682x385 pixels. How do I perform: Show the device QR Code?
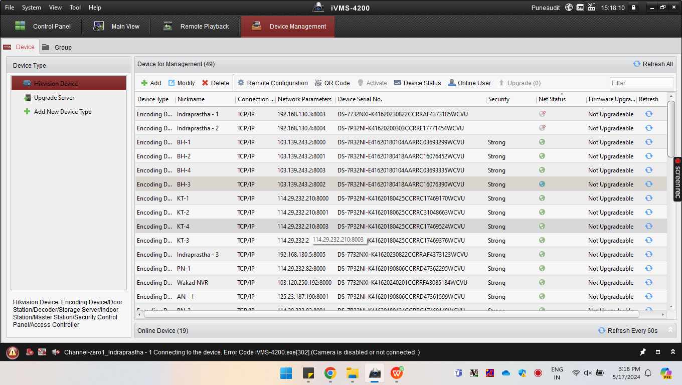tap(332, 83)
